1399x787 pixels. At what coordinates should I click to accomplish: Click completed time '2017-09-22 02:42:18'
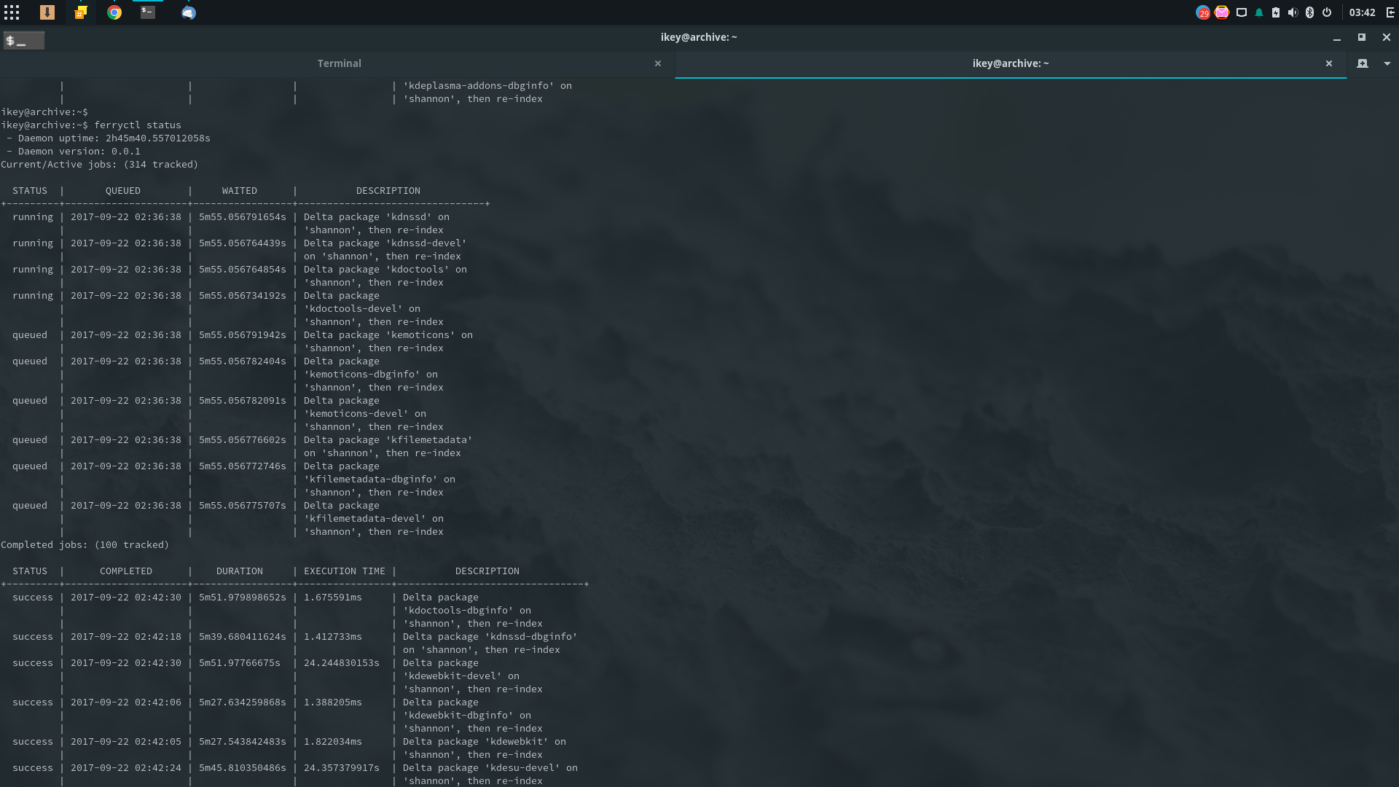(x=126, y=637)
